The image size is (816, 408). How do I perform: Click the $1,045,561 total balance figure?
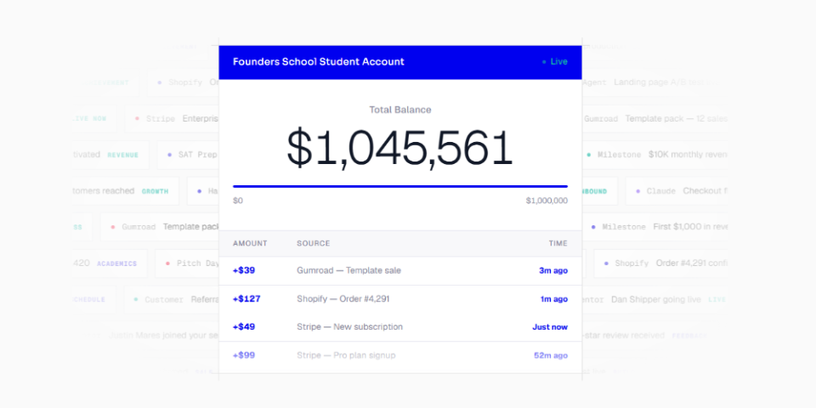coord(400,148)
